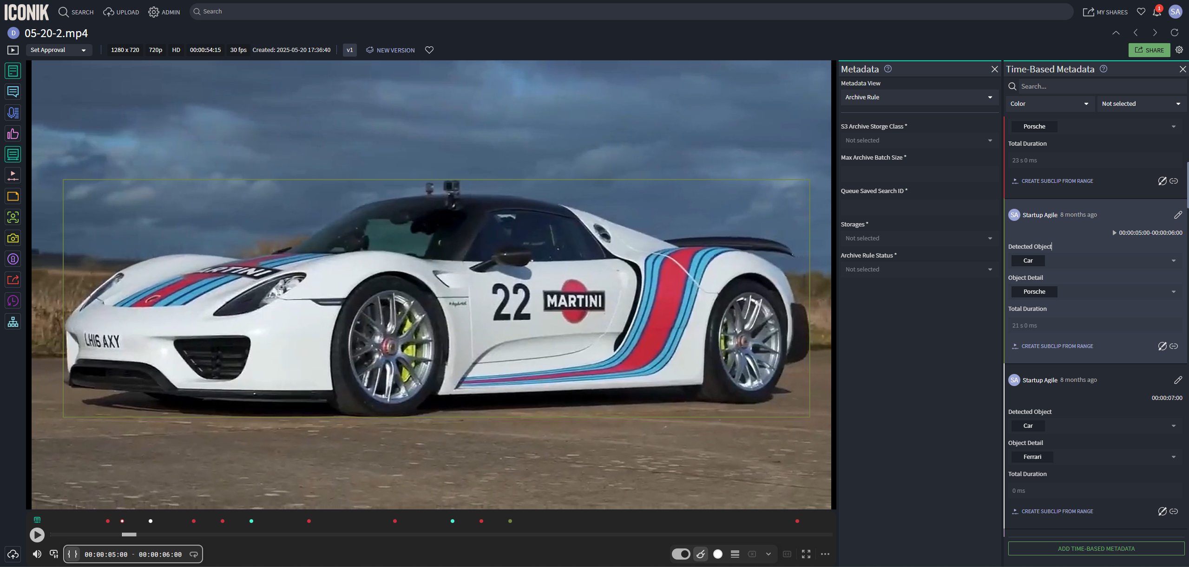The image size is (1189, 567).
Task: Open the SEARCH menu
Action: (x=76, y=12)
